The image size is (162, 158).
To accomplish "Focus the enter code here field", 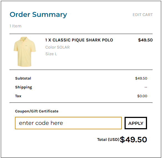I will [x=68, y=123].
